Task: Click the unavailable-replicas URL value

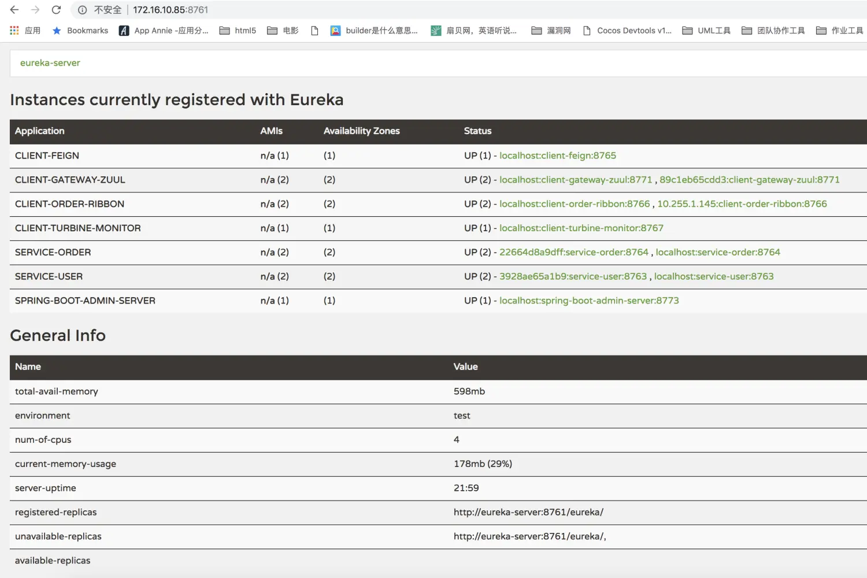Action: click(x=530, y=537)
